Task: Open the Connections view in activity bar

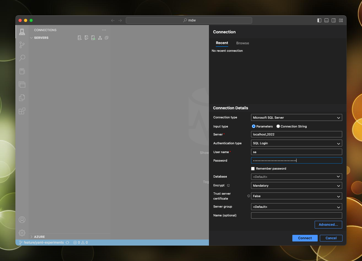Action: 22,32
